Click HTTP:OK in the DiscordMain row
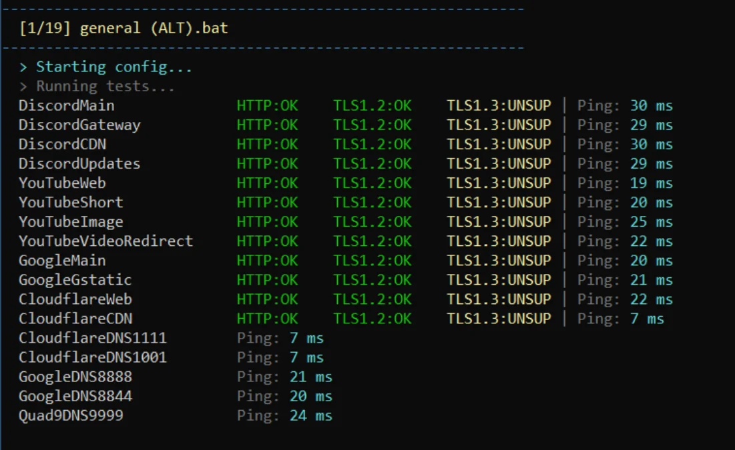The image size is (735, 450). (267, 105)
